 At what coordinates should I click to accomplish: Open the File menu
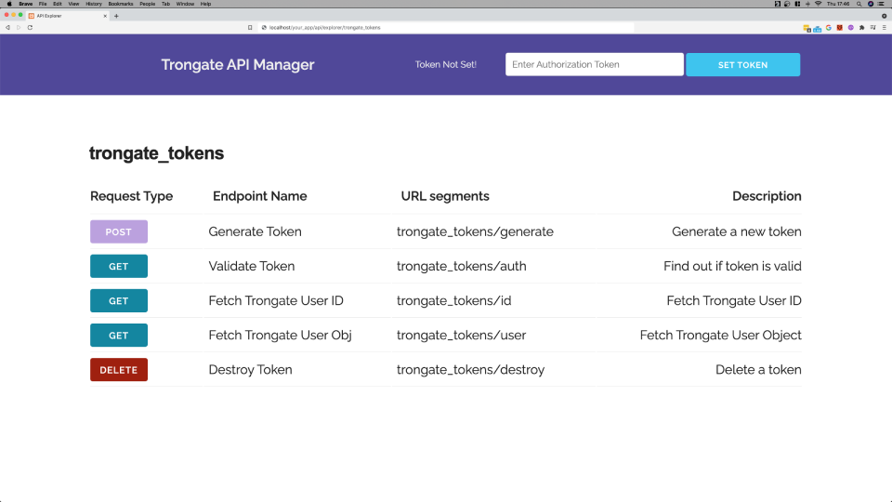pyautogui.click(x=43, y=4)
